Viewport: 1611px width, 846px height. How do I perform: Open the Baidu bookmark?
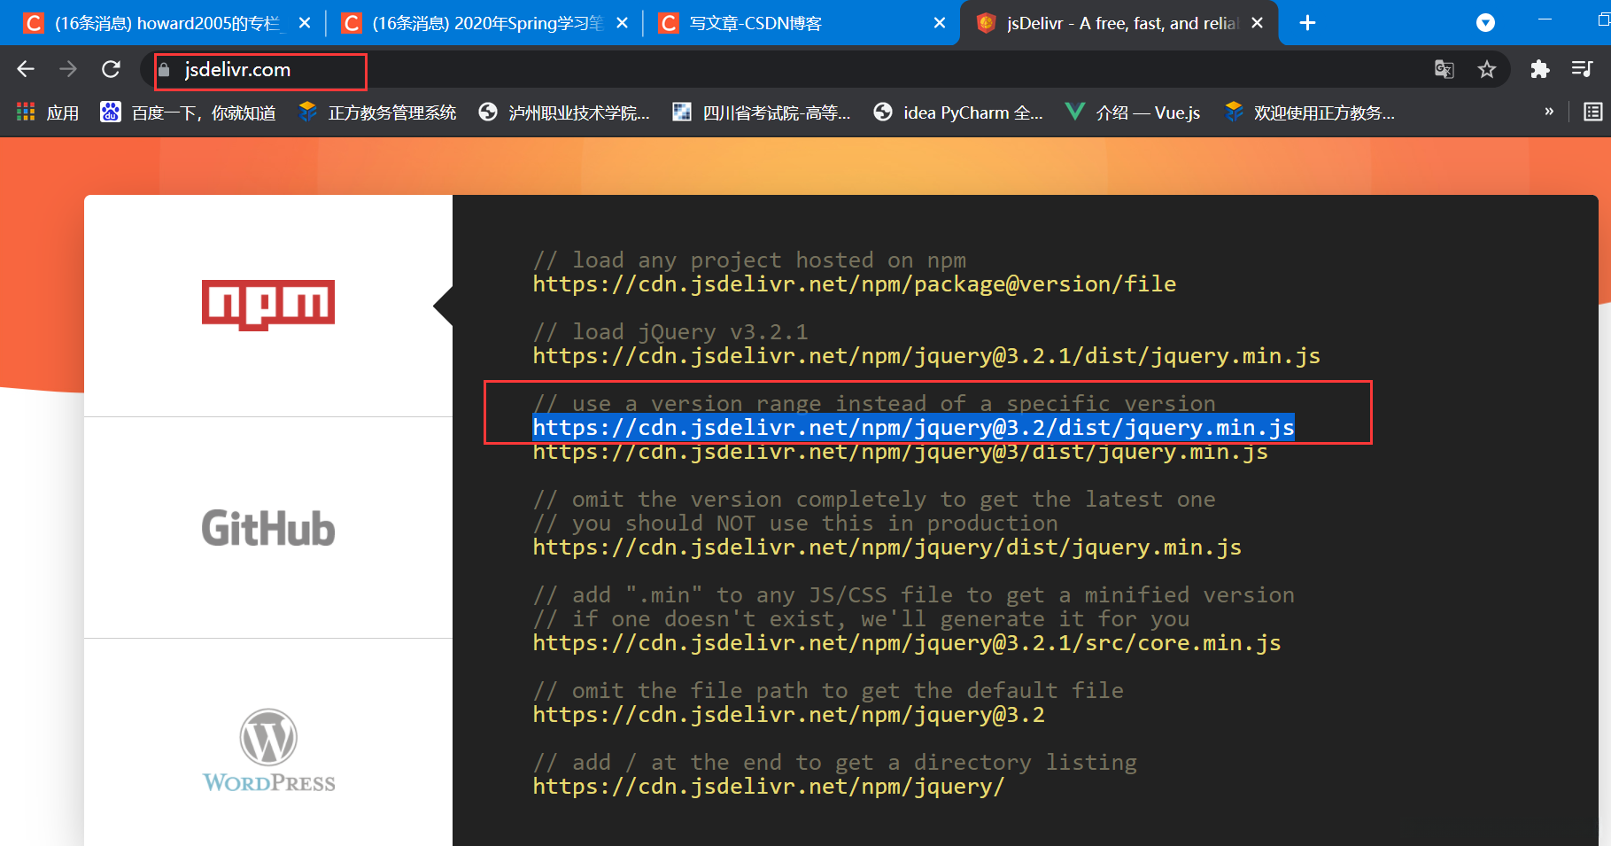(x=188, y=113)
